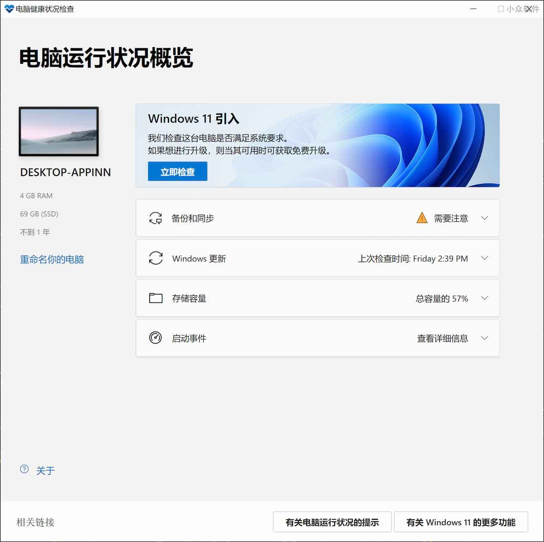Expand the 启动事件 section chevron
Viewport: 544px width, 542px height.
484,338
